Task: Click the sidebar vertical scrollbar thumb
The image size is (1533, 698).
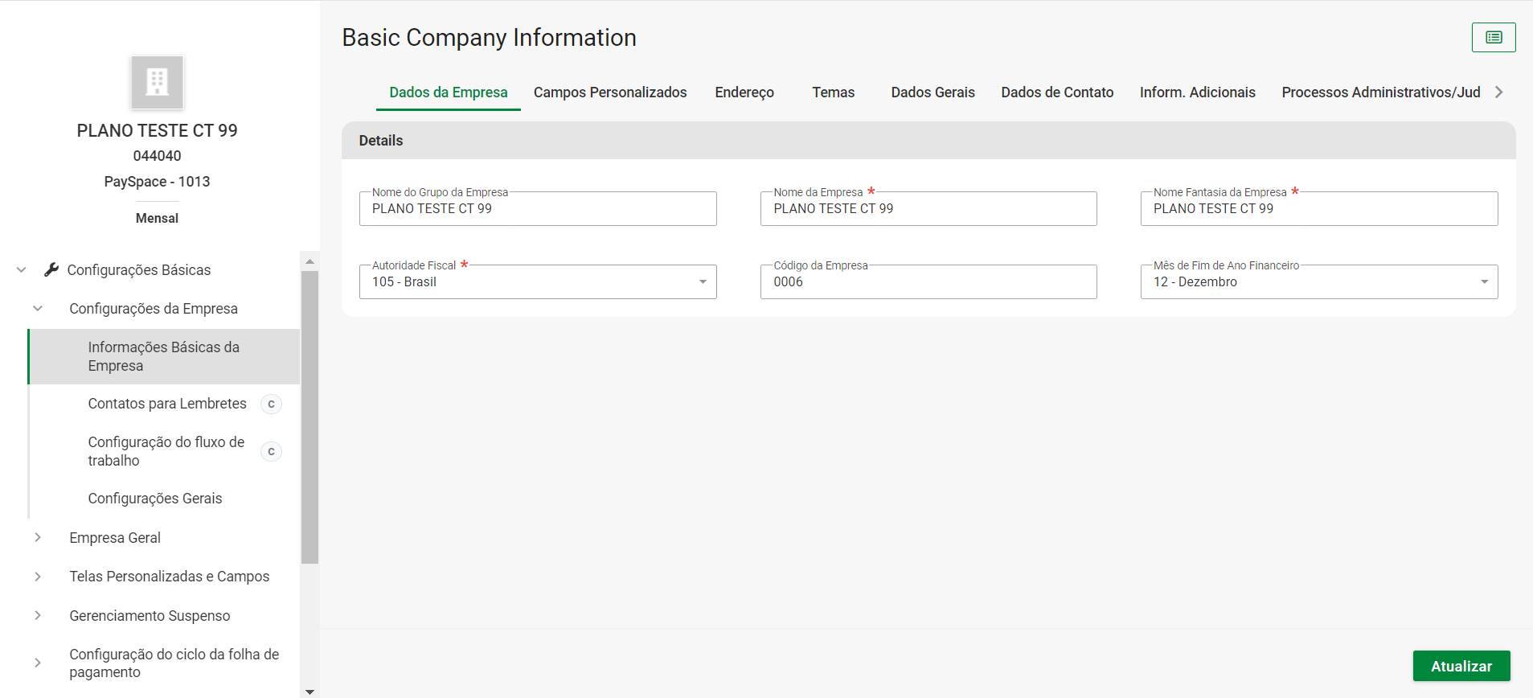Action: coord(309,417)
